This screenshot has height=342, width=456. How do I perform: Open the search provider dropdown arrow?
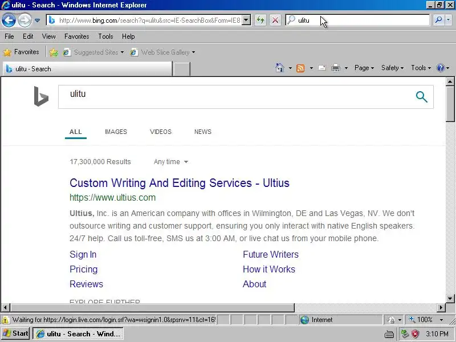pyautogui.click(x=449, y=21)
